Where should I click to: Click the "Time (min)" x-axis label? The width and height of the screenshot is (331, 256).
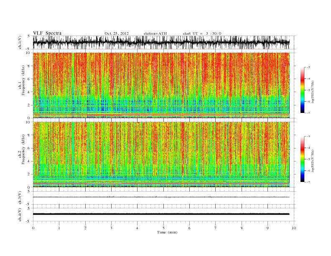tap(167, 232)
